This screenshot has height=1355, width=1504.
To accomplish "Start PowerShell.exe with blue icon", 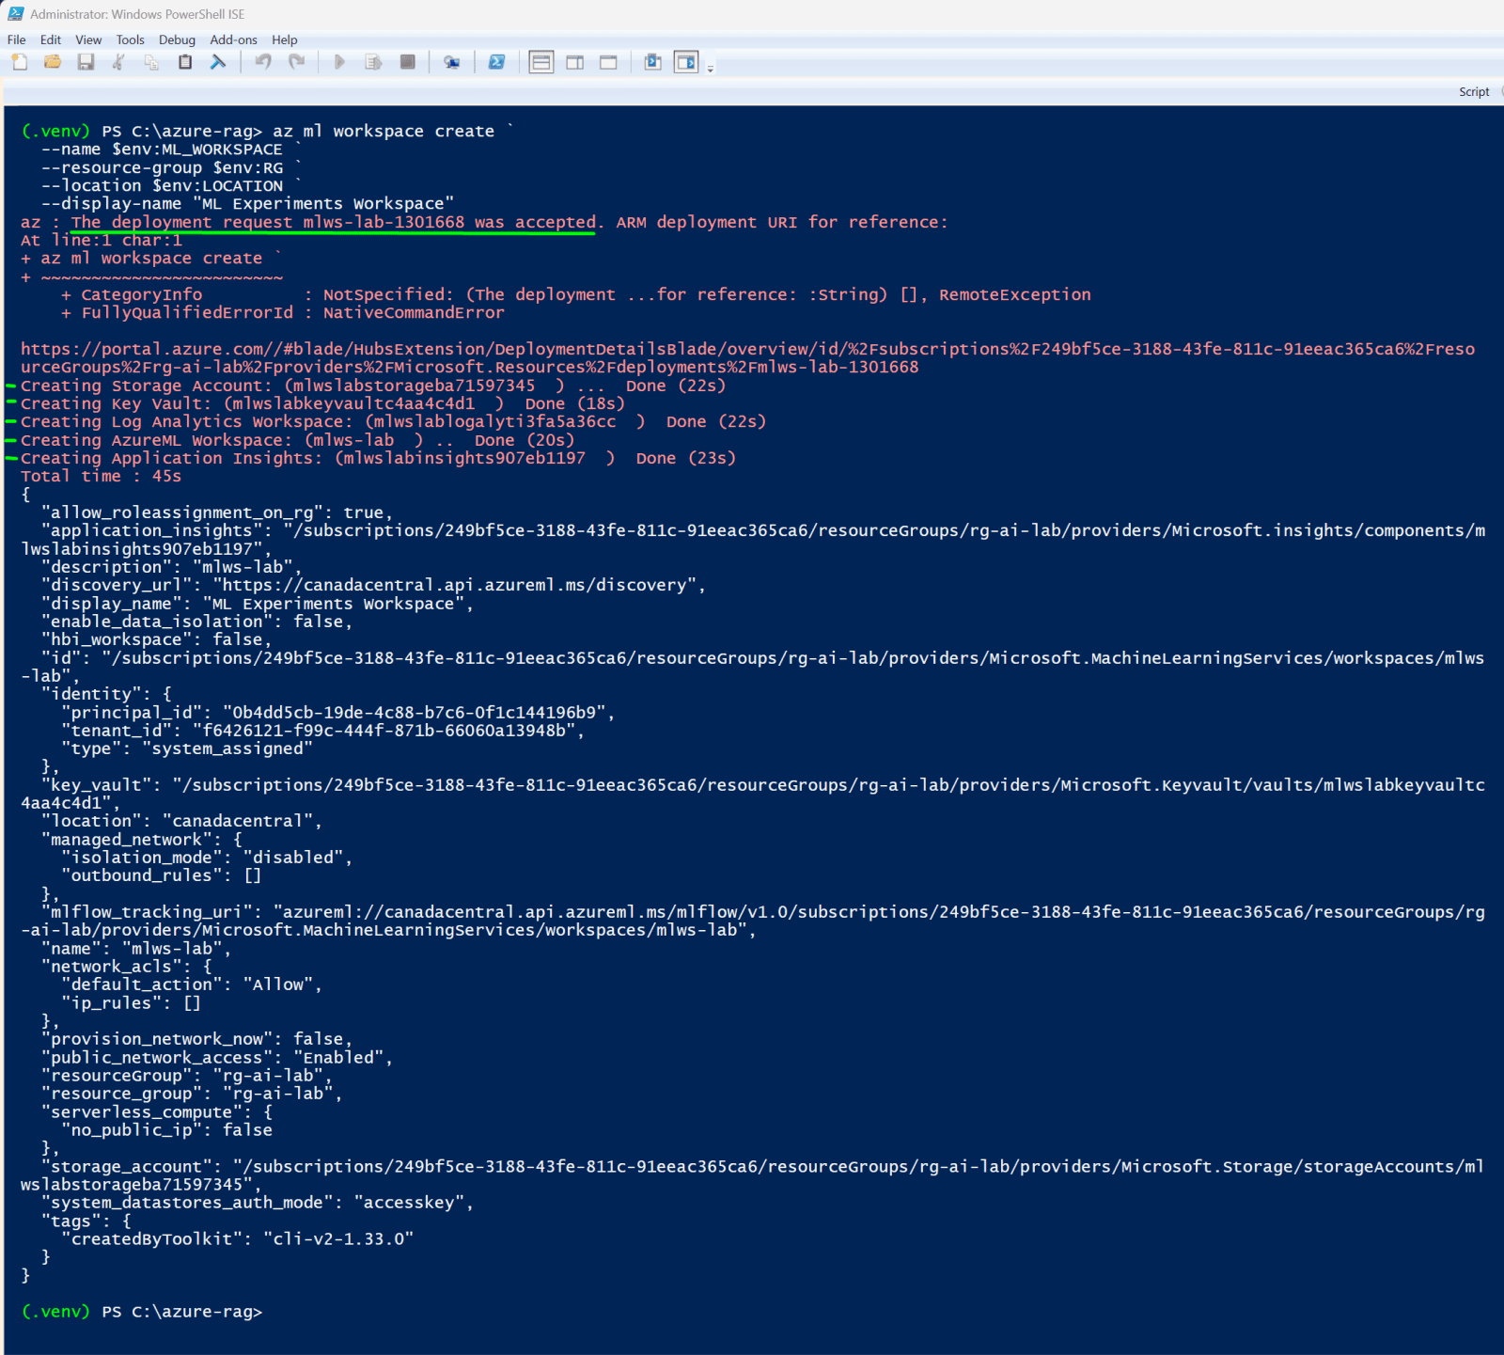I will coord(496,62).
